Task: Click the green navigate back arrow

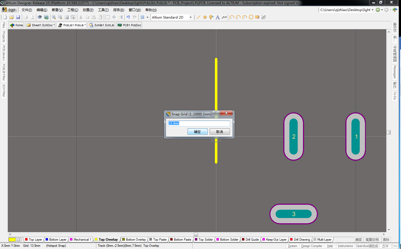Action: click(378, 10)
